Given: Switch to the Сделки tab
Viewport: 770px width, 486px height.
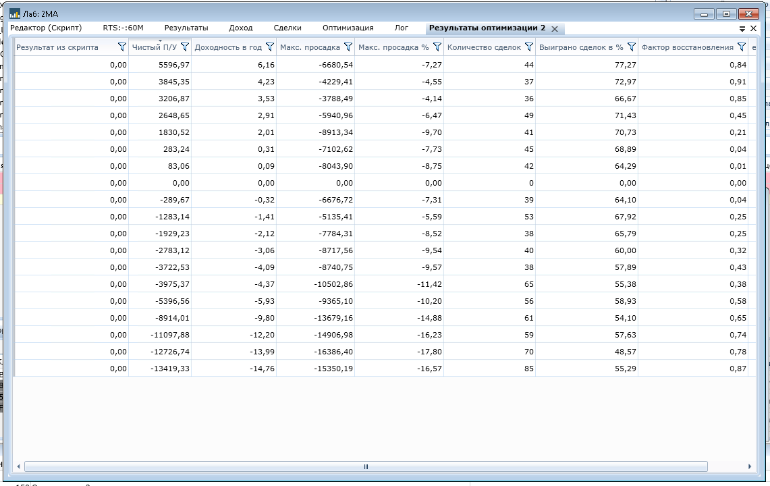Looking at the screenshot, I should tap(287, 28).
